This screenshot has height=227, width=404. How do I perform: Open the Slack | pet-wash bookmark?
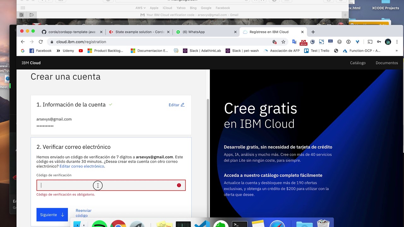242,50
